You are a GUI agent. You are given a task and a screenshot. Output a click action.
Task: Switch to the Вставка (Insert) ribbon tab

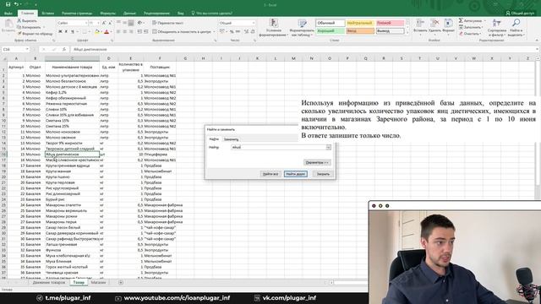(47, 14)
